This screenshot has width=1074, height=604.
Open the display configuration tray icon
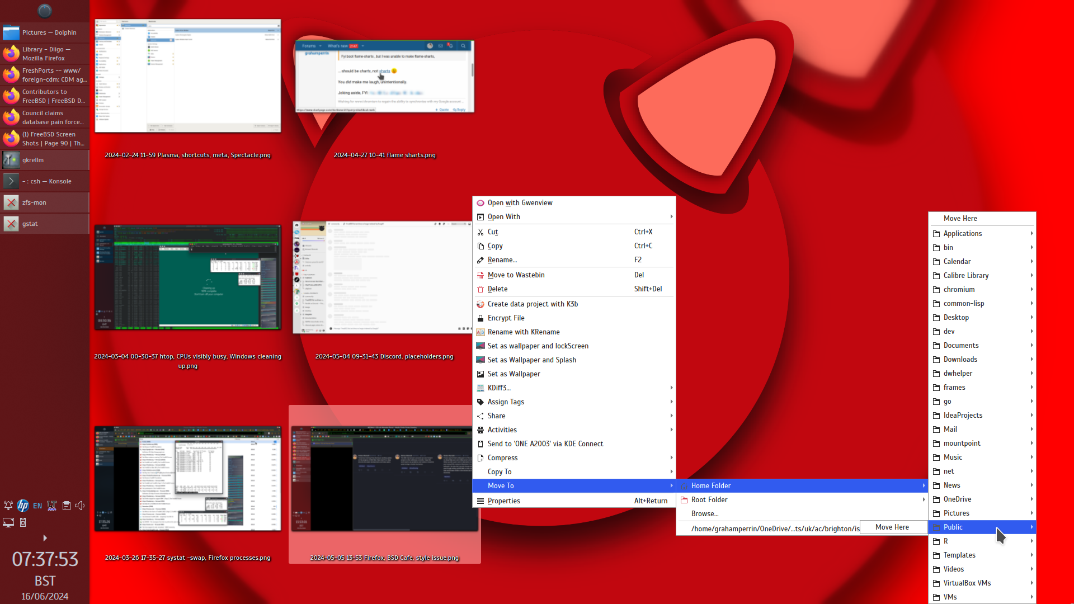click(8, 522)
